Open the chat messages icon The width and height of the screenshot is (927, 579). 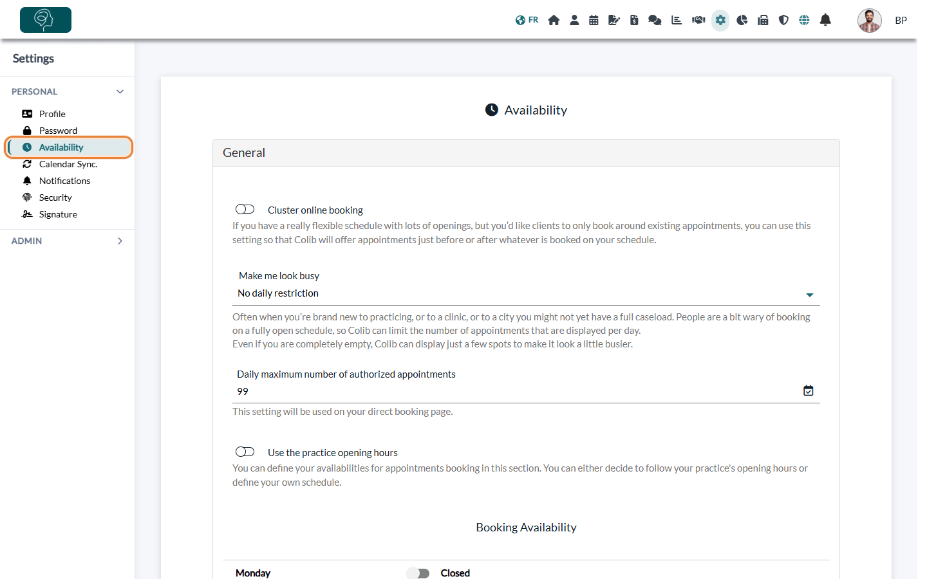click(655, 20)
